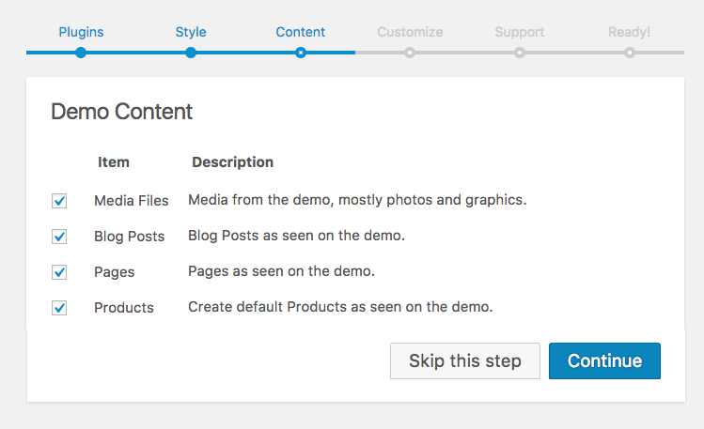Toggle the Blog Posts checkbox

59,237
